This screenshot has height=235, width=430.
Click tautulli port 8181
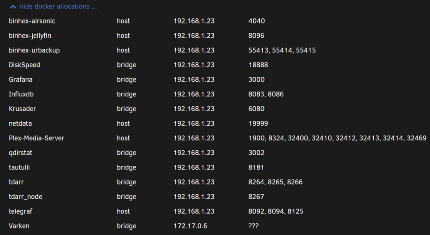256,167
